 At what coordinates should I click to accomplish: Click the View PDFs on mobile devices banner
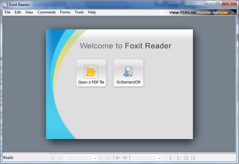tap(198, 13)
